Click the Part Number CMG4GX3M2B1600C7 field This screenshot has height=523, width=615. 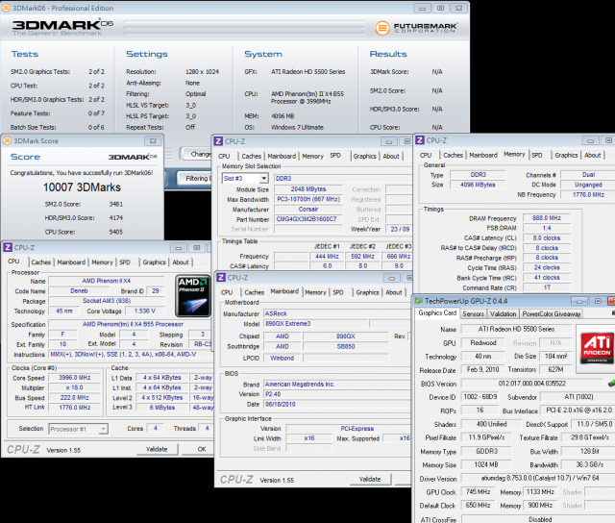pos(307,219)
